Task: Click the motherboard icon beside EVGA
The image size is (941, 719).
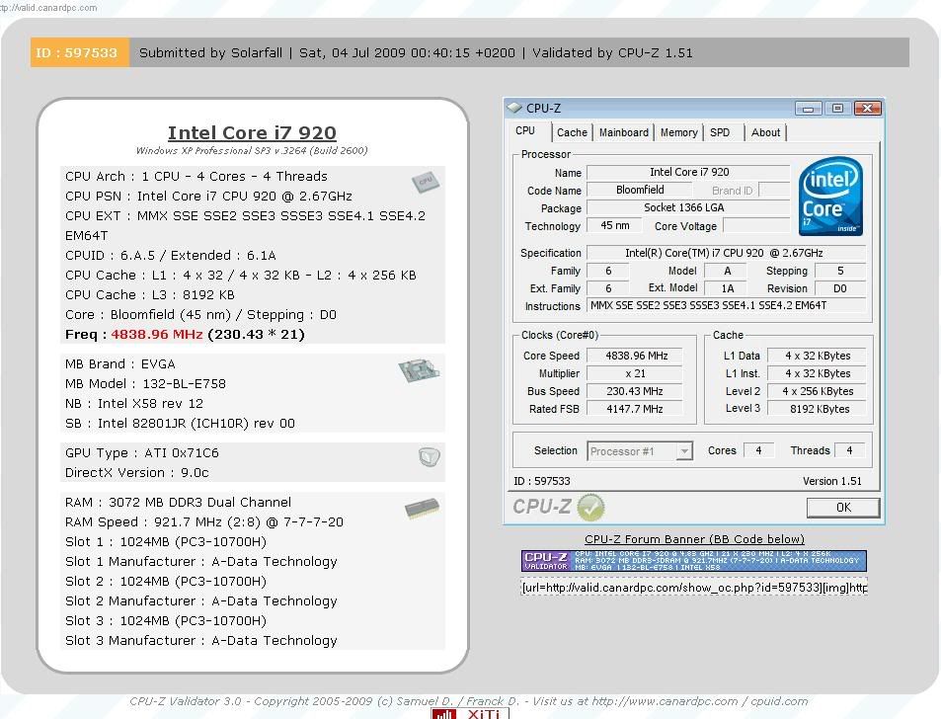Action: click(x=419, y=371)
